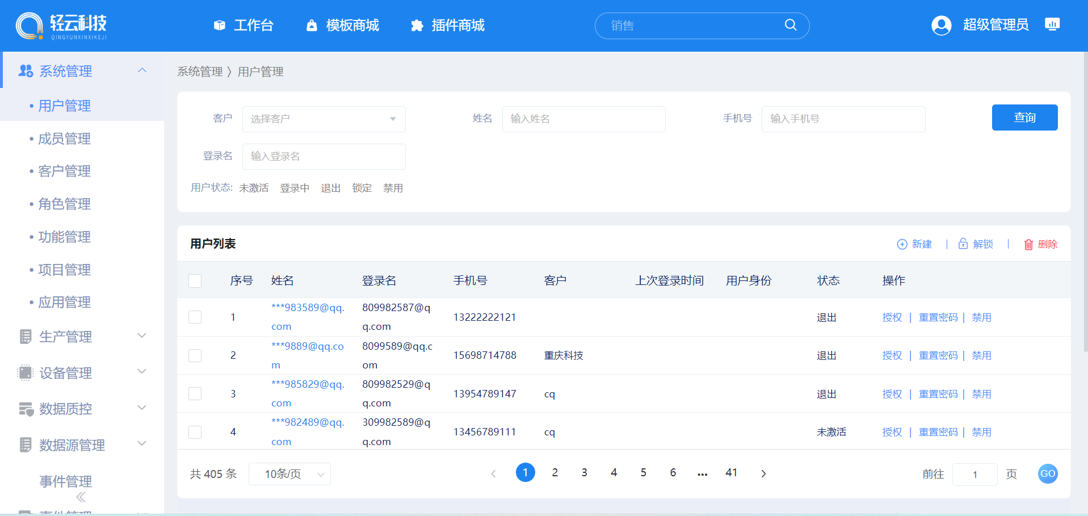
Task: Select 应用管理 in sidebar
Action: tap(64, 302)
